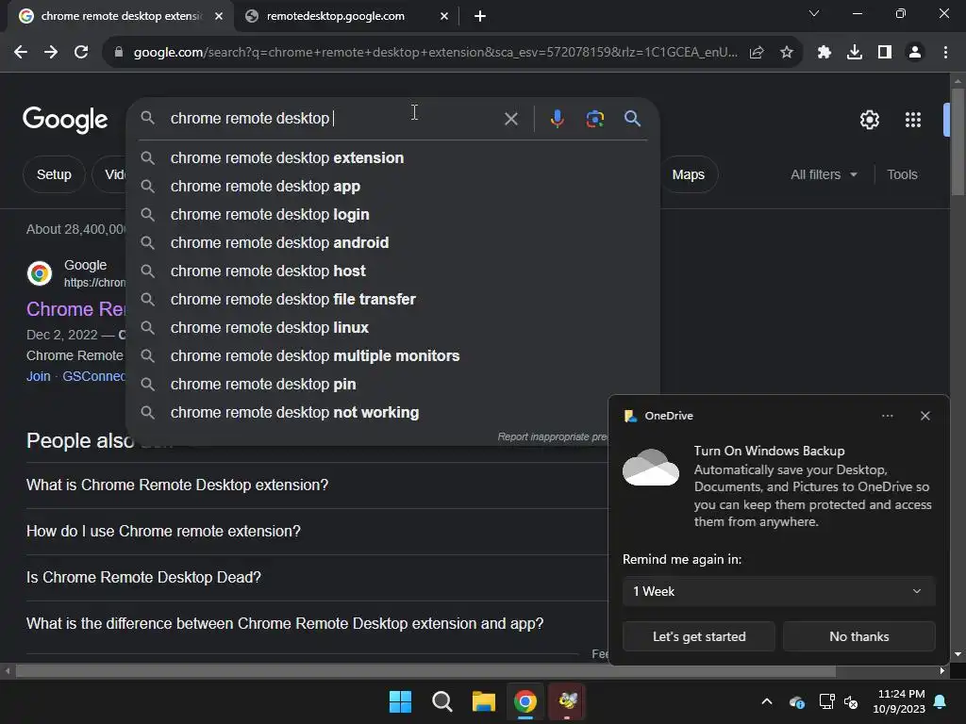This screenshot has width=966, height=724.
Task: Open Windows Start menu
Action: pos(400,701)
